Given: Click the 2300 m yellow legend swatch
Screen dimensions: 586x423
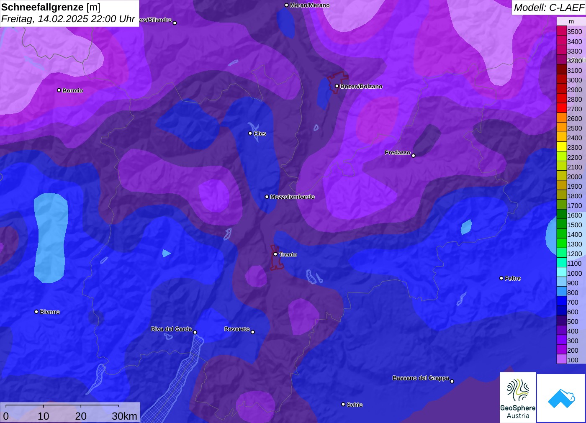Looking at the screenshot, I should pos(561,147).
